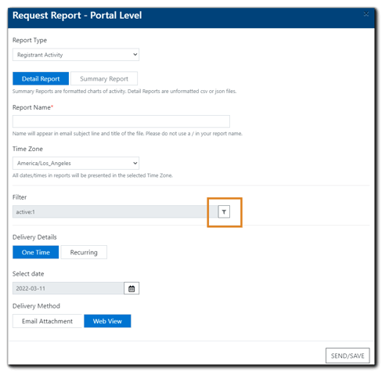389x379 pixels.
Task: Click the Report Type label
Action: pyautogui.click(x=30, y=40)
